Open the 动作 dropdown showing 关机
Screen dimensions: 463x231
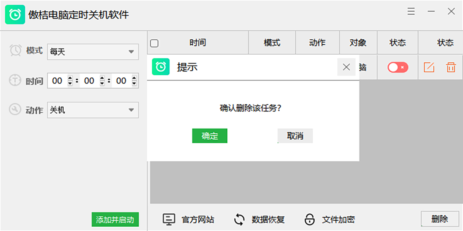(x=93, y=110)
